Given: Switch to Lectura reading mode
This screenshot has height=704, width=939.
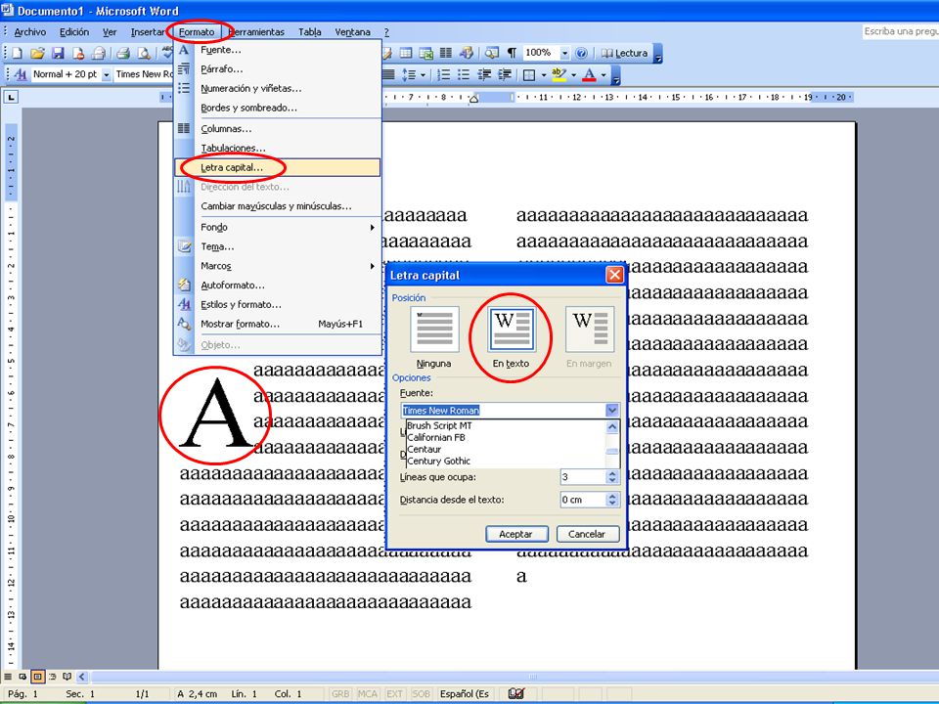Looking at the screenshot, I should pos(625,53).
